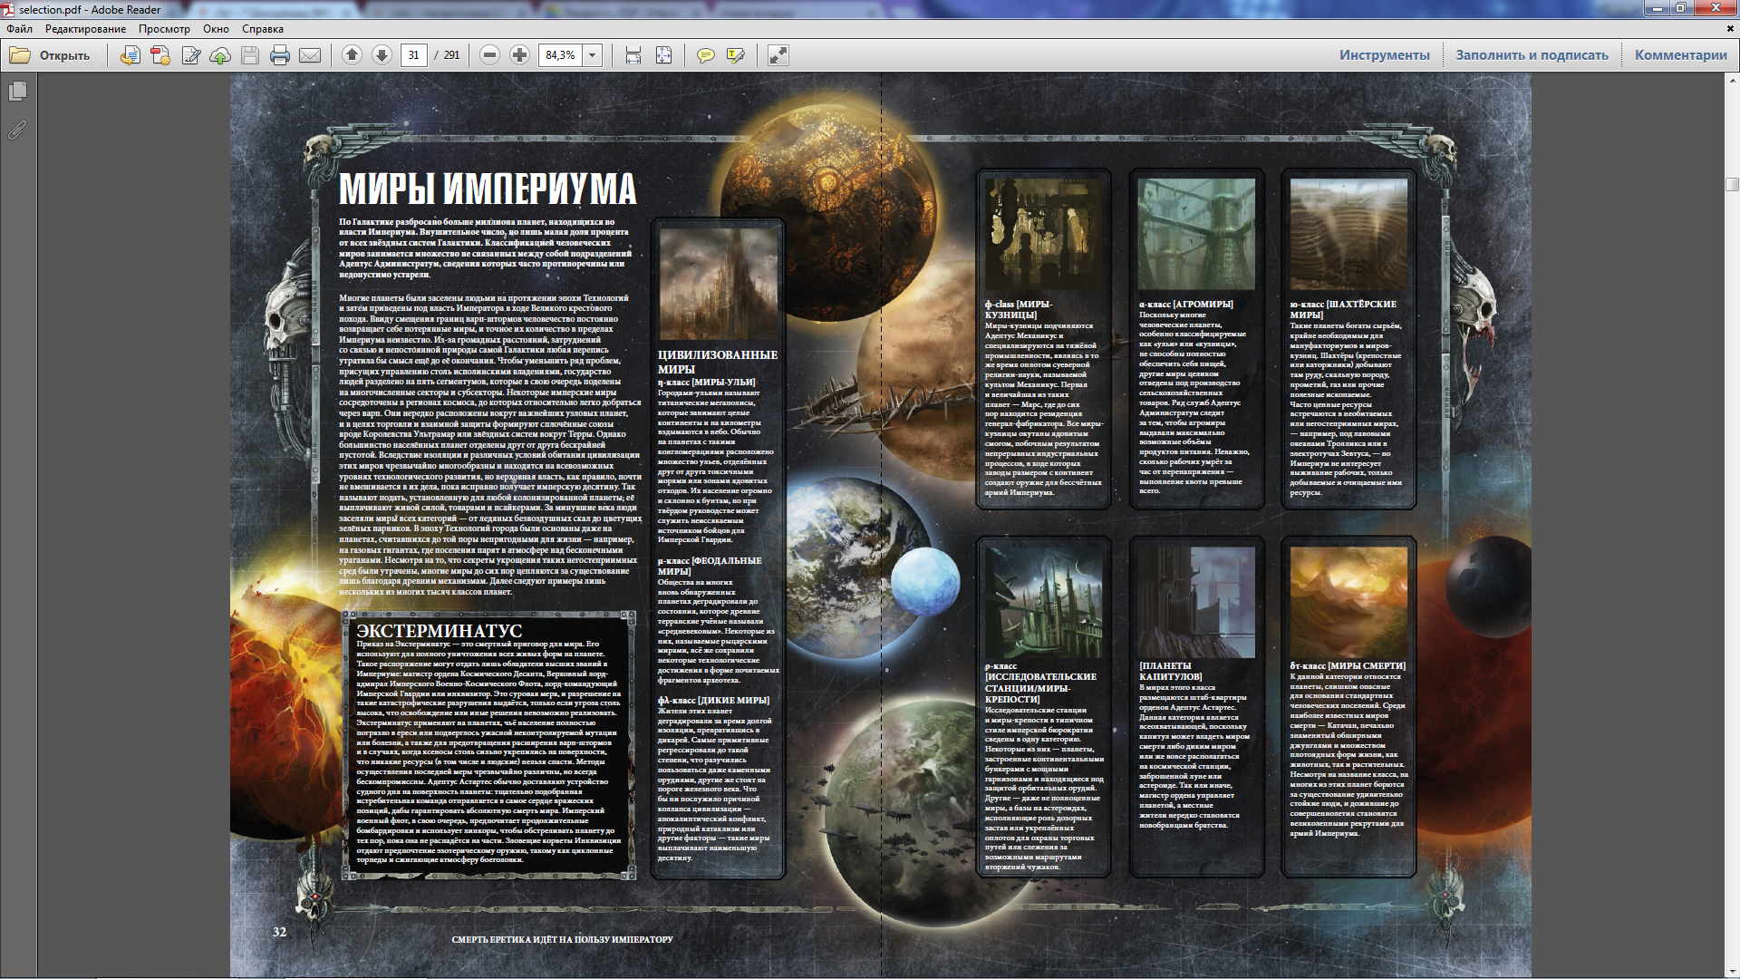1740x979 pixels.
Task: Click the hive city image above ЦИВИЛИЗОВАННЫЕ МИРЫ
Action: coord(718,284)
